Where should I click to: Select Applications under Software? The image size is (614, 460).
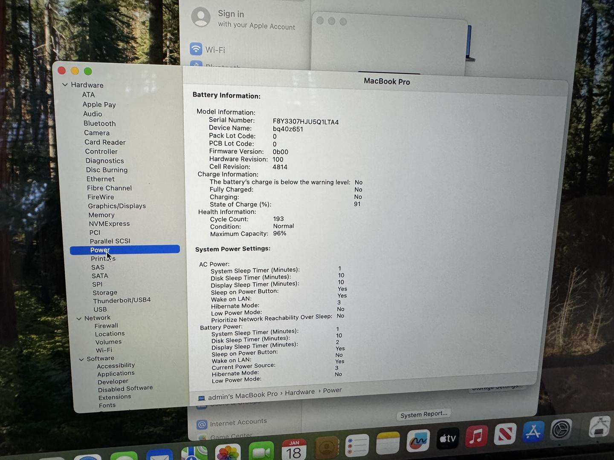116,374
